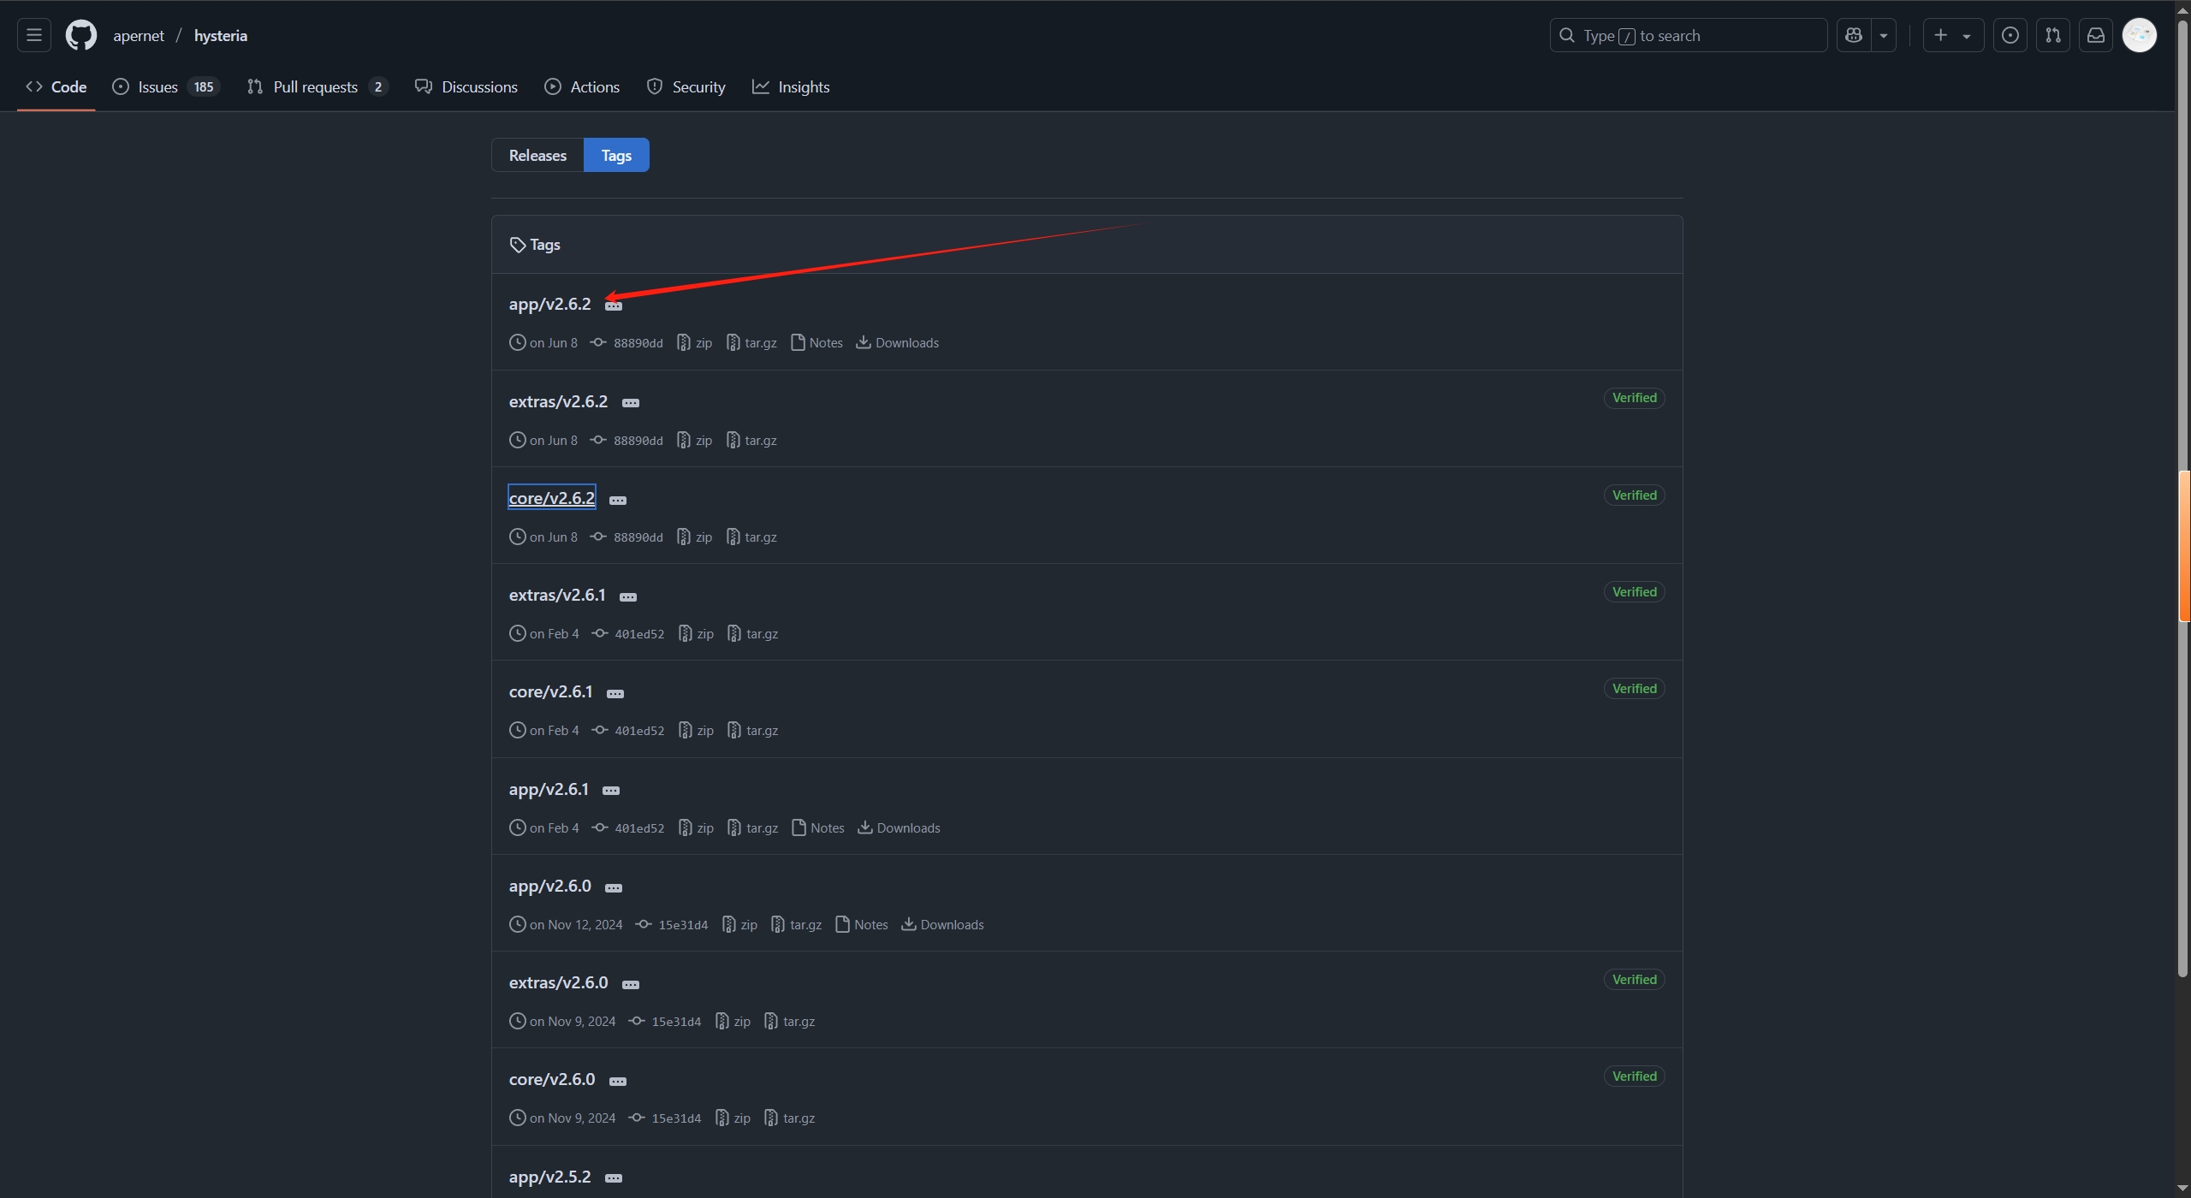Download tar.gz for extras/v2.6.0
Image resolution: width=2191 pixels, height=1198 pixels.
click(789, 1021)
